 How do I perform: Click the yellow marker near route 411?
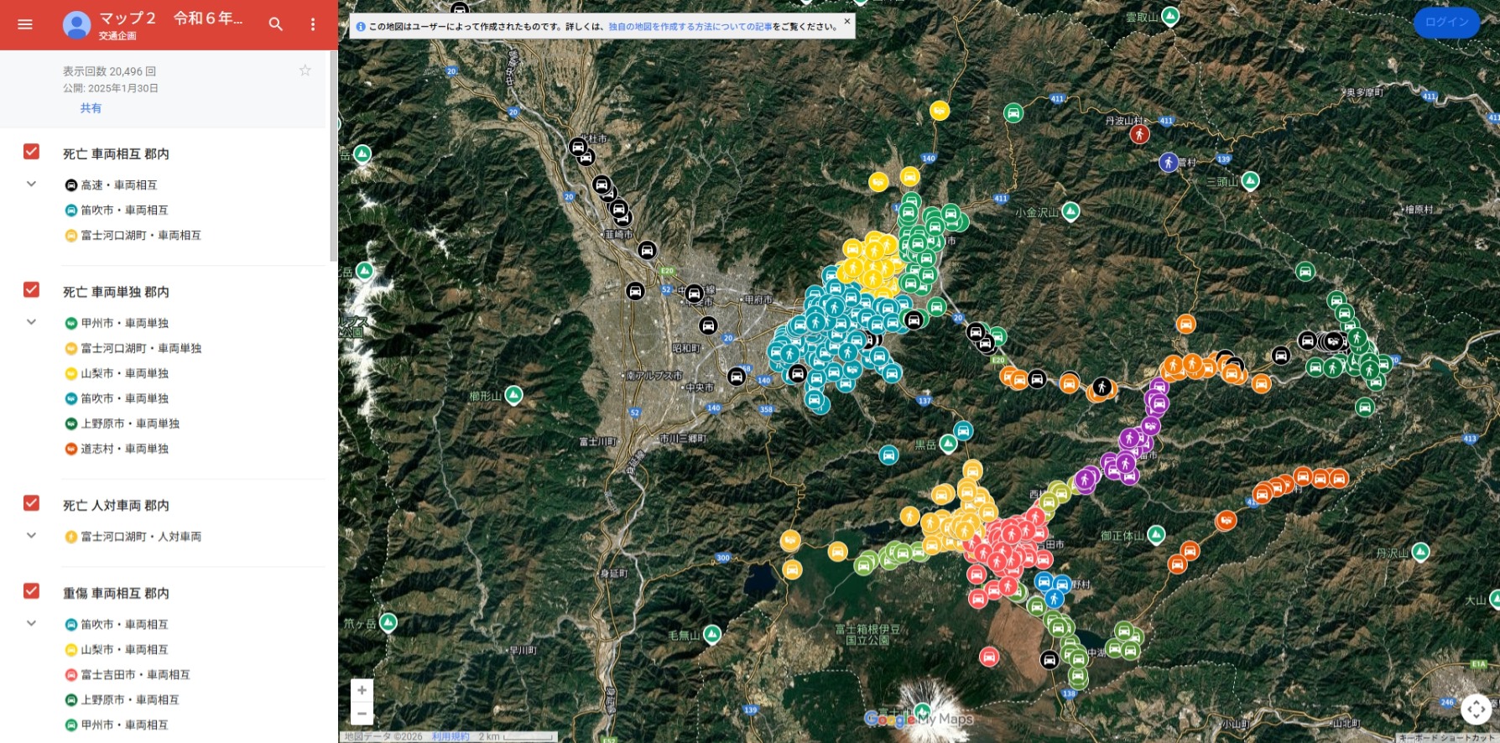[x=940, y=110]
